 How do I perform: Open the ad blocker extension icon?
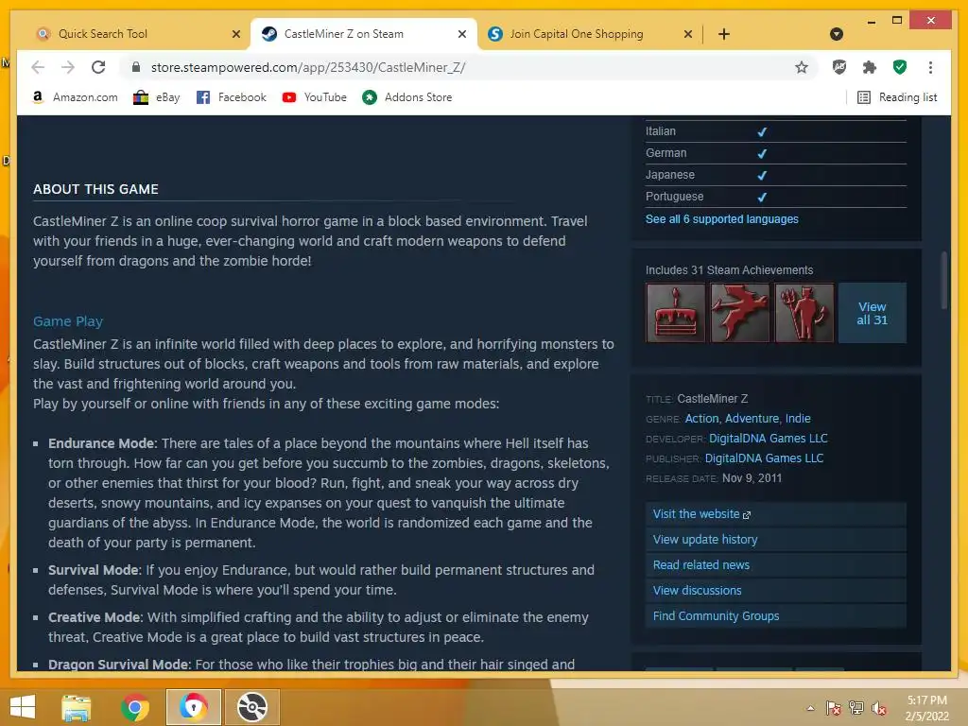coord(839,67)
